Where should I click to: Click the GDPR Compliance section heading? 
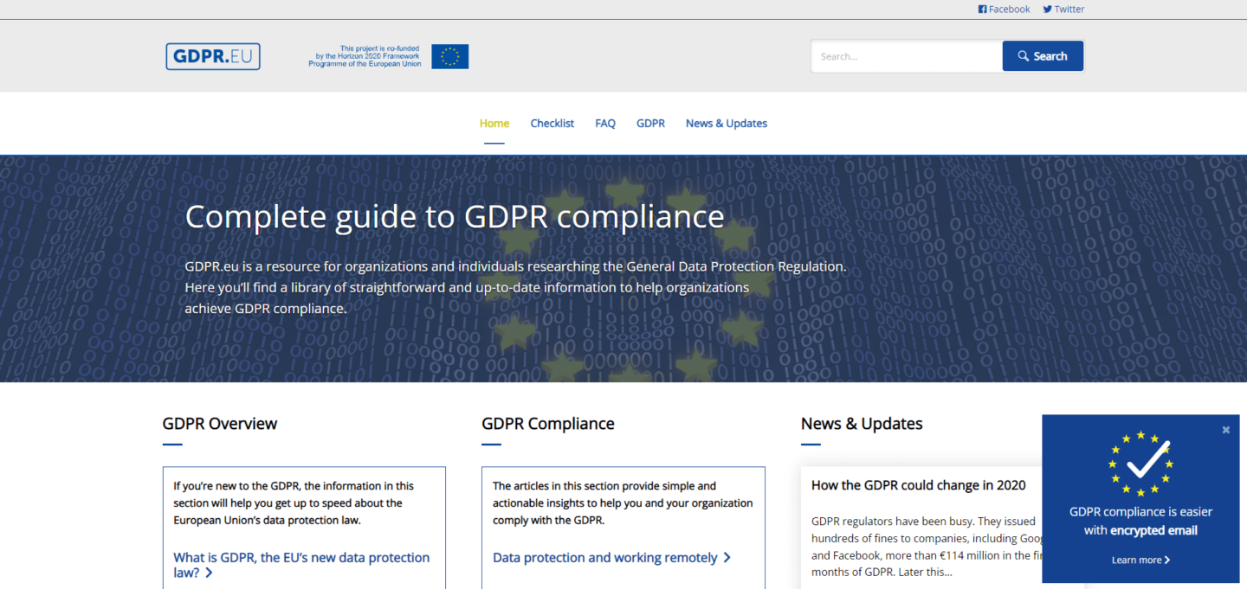(x=548, y=424)
